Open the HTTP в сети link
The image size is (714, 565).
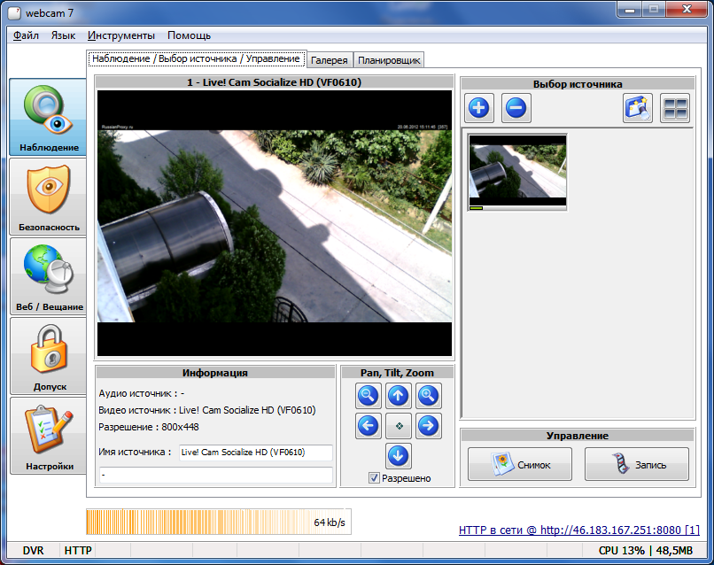pos(578,530)
